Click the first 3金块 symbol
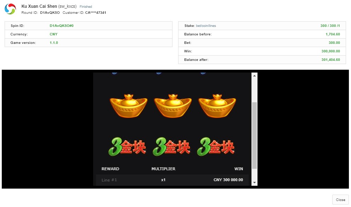The image size is (351, 207). pos(127,146)
